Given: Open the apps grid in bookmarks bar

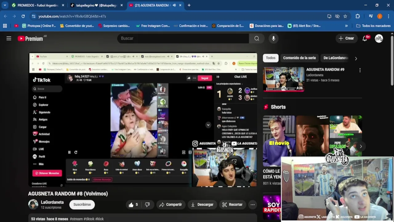Looking at the screenshot, I should tap(5, 26).
